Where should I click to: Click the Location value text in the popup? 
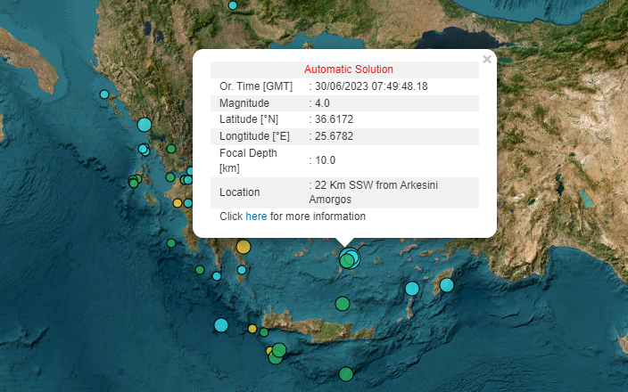coord(375,192)
